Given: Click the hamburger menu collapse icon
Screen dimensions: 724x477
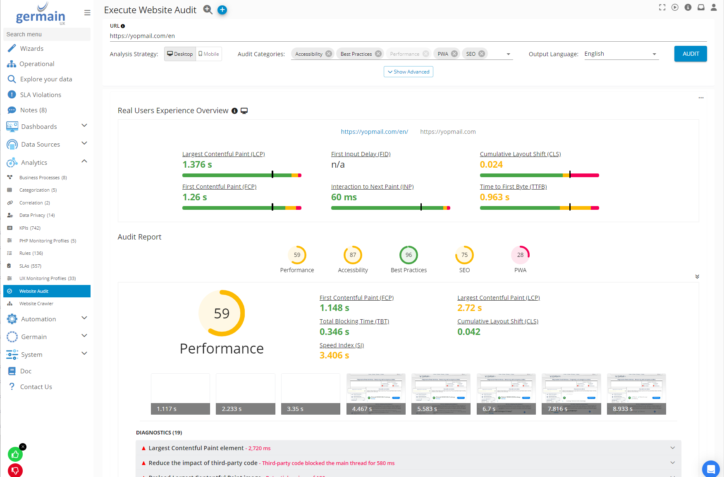Looking at the screenshot, I should (x=87, y=13).
